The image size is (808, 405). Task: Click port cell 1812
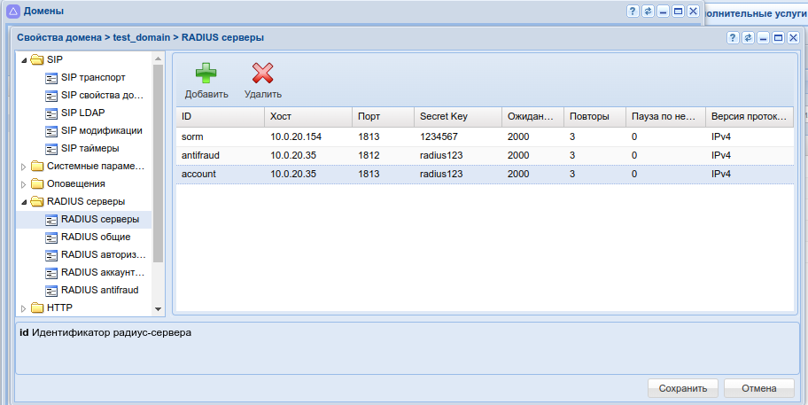(369, 155)
